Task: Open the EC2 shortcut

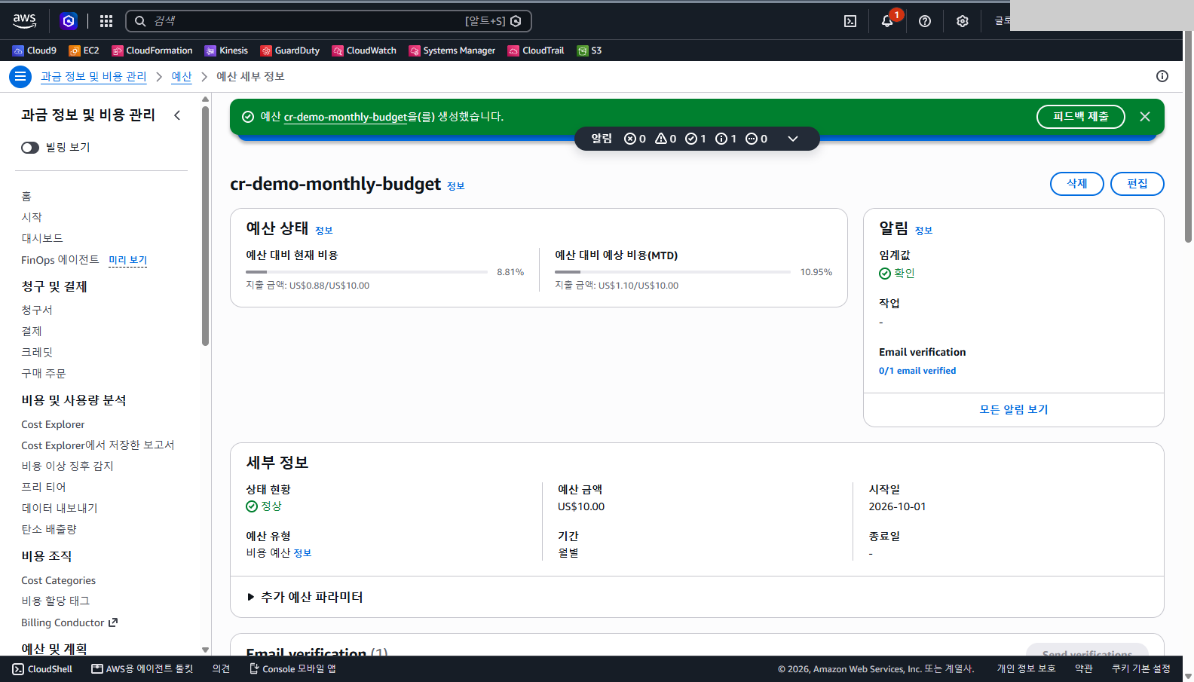Action: point(84,50)
